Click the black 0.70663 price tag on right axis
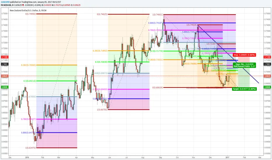This screenshot has height=160, width=272. [x=267, y=64]
